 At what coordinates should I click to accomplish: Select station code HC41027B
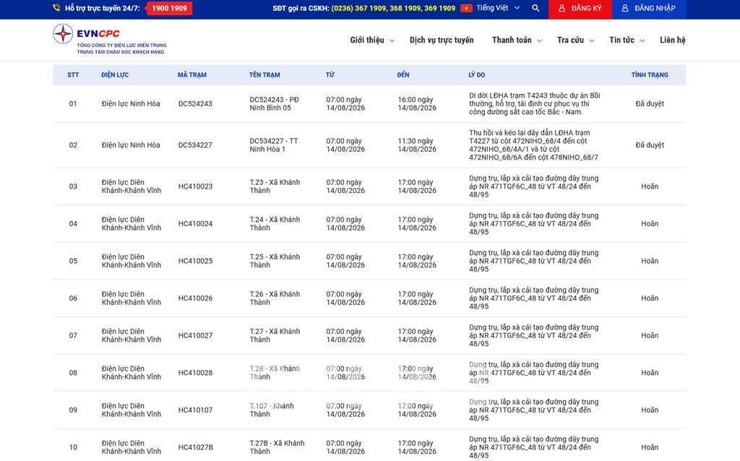tap(195, 447)
